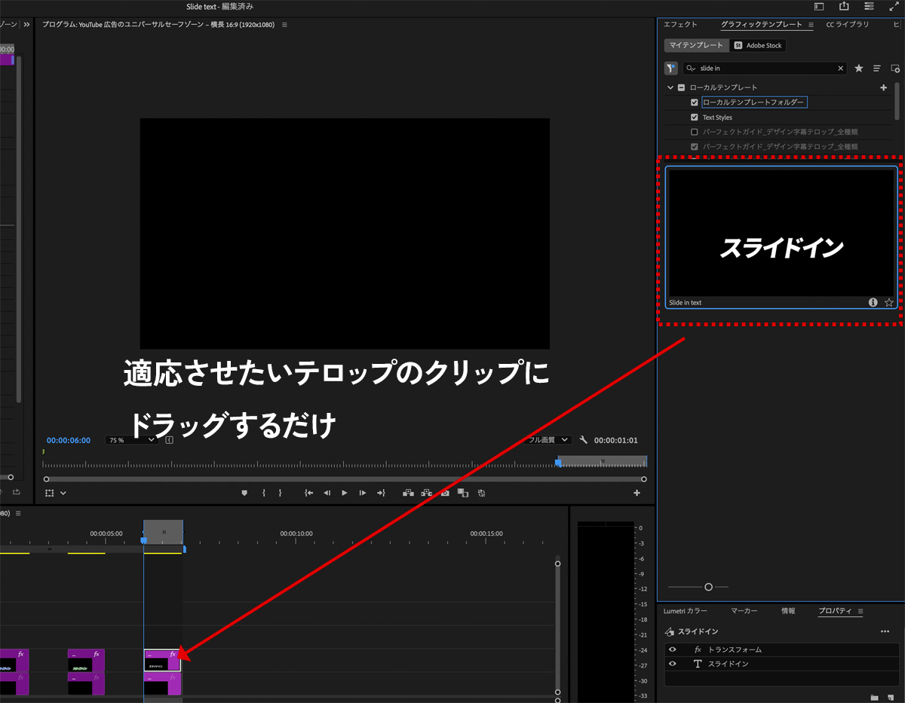The height and width of the screenshot is (703, 905).
Task: Open the wrench settings in the Program monitor
Action: click(583, 440)
